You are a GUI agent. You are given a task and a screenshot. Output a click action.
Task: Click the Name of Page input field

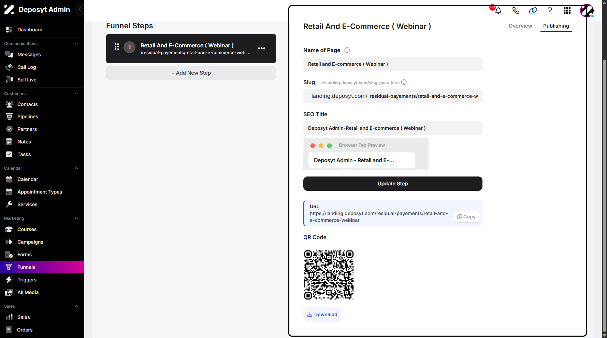(393, 64)
